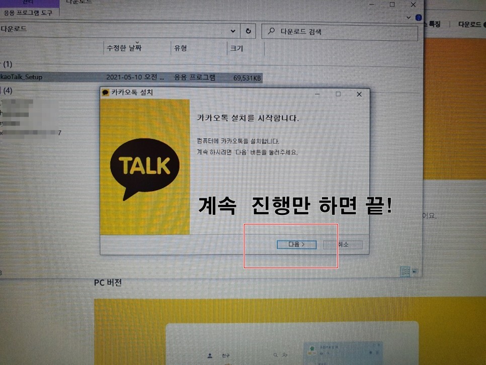Click the KakaoTalk icon in installer title bar
The image size is (486, 365).
(105, 93)
